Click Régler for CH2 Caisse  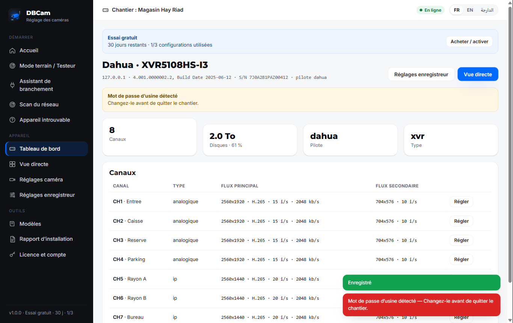tap(461, 221)
